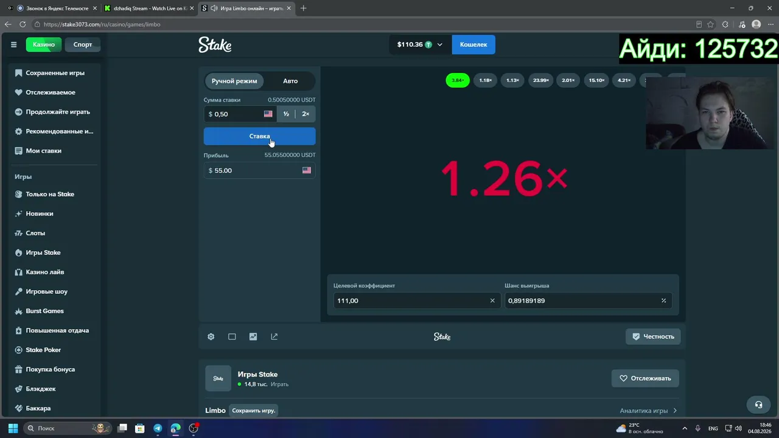Click the percent icon in win chance field
Image resolution: width=779 pixels, height=438 pixels.
(663, 301)
